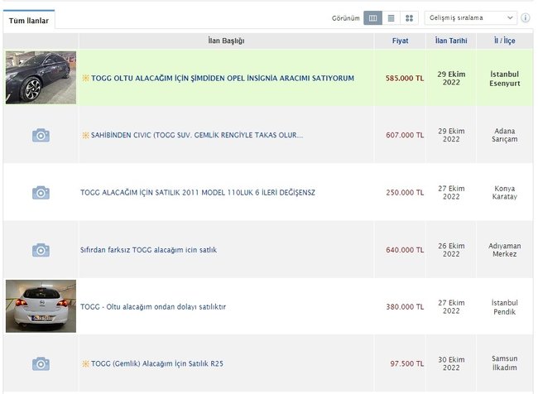538x394 pixels.
Task: Open the Gelişmiş sıralama dropdown
Action: click(471, 18)
